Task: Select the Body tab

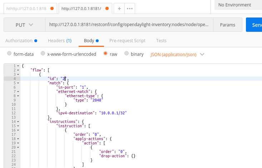Action: point(91,41)
